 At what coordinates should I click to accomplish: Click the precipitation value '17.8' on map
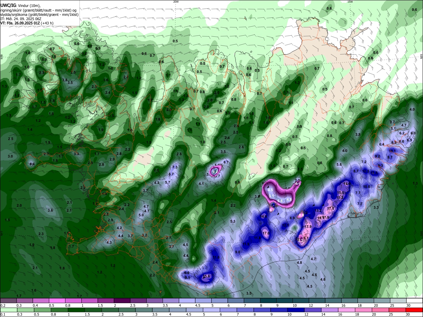330,209
